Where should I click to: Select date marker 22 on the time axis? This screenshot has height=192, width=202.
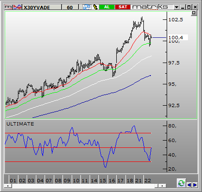click(148, 180)
